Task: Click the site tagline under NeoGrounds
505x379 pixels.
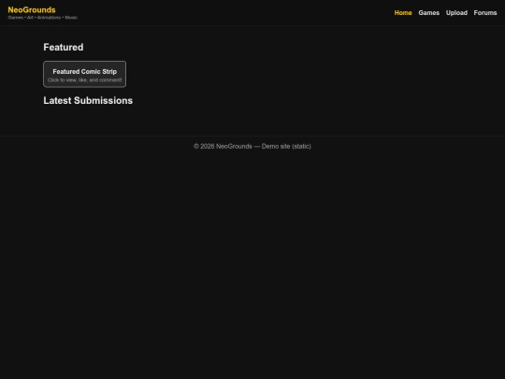Action: click(42, 18)
